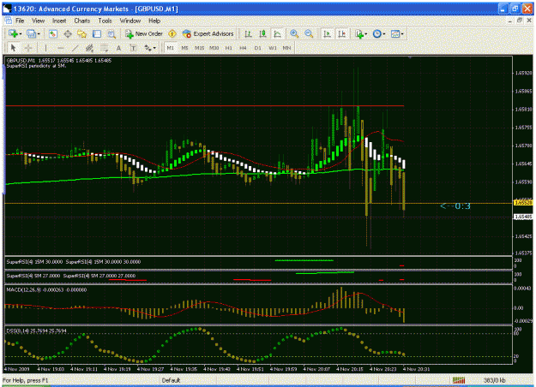This screenshot has width=536, height=387.
Task: Expand the Arrows objects dropdown
Action: point(154,48)
